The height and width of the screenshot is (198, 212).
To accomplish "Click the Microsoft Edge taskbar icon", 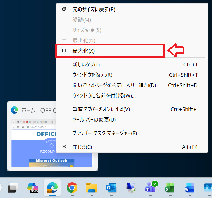I will click(x=52, y=188).
